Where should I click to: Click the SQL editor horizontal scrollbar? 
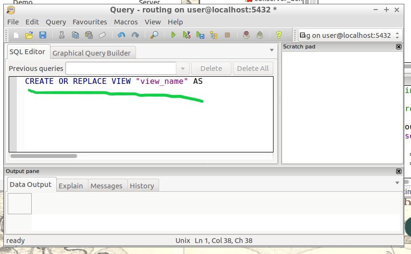coord(44,156)
